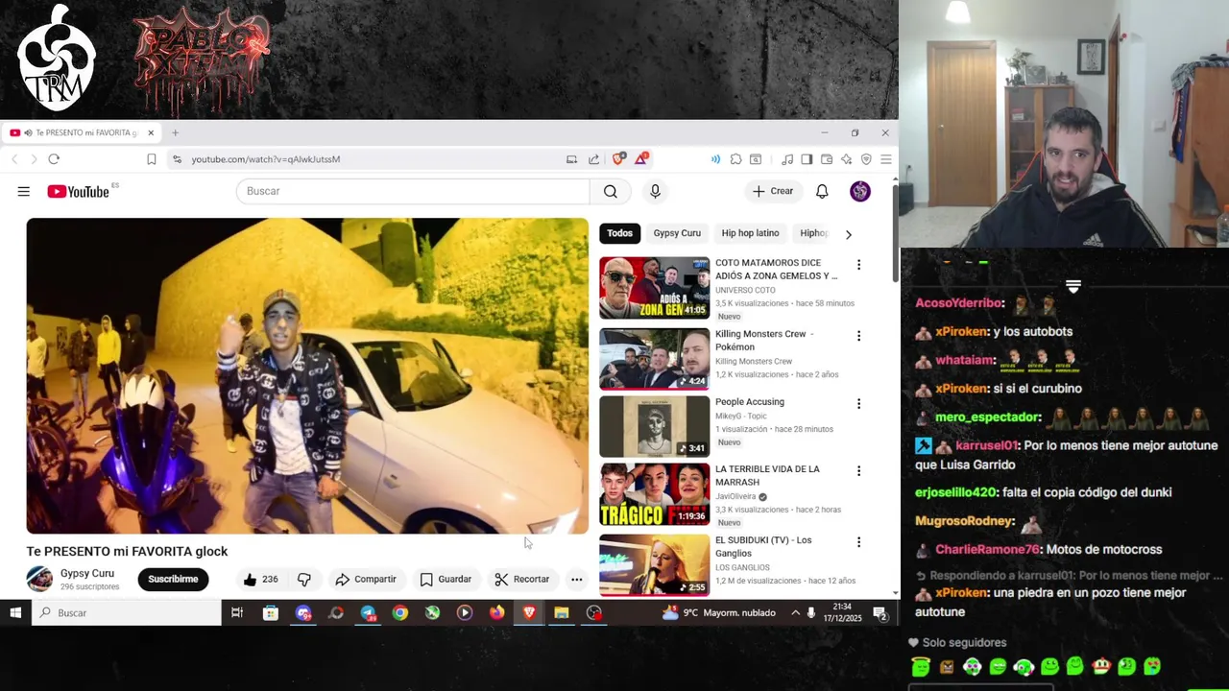Open Killing Monsters Crew Pokémon thumbnail

(x=654, y=359)
